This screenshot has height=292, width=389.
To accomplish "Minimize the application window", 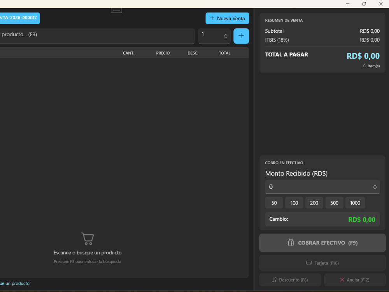I will tap(347, 4).
